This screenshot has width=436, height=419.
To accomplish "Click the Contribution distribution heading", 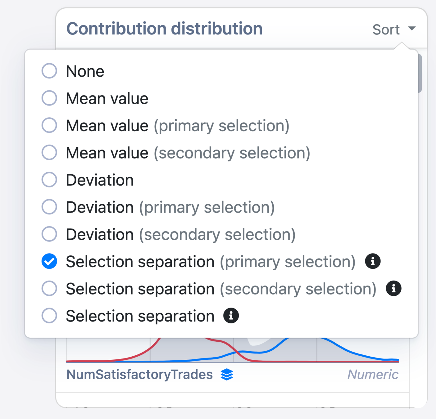I will 164,29.
